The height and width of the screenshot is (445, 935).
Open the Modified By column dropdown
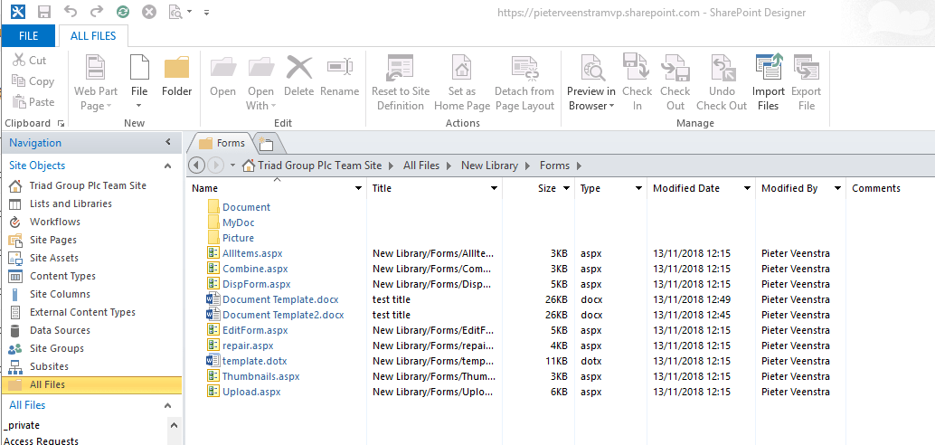[x=837, y=188]
